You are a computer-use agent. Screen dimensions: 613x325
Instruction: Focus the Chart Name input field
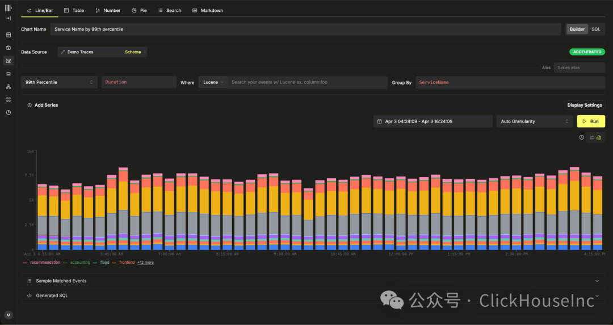coord(305,29)
